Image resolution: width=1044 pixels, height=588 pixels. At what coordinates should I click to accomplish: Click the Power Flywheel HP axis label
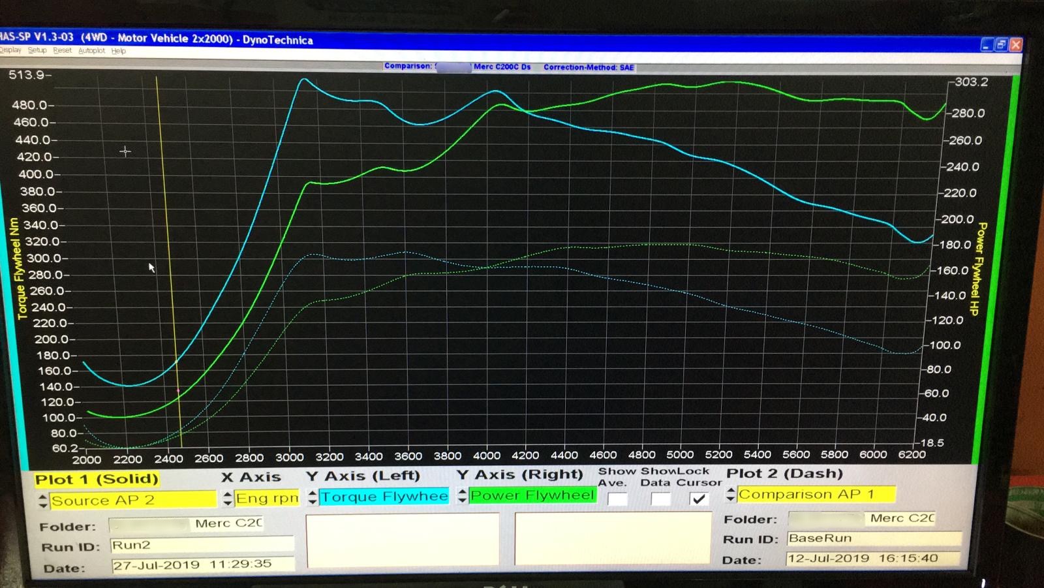[x=979, y=269]
